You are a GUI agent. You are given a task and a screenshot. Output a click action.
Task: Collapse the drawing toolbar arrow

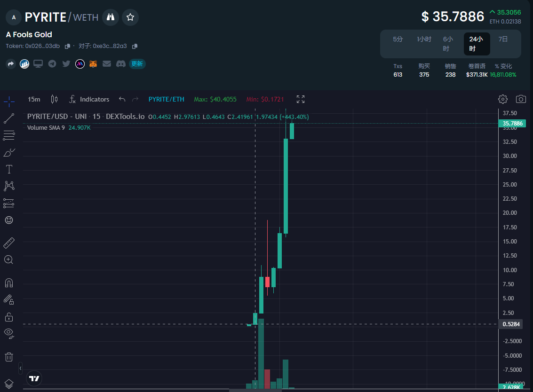(20, 368)
